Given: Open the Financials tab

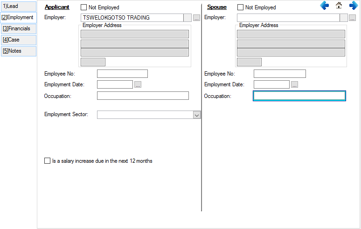Looking at the screenshot, I should click(x=18, y=28).
